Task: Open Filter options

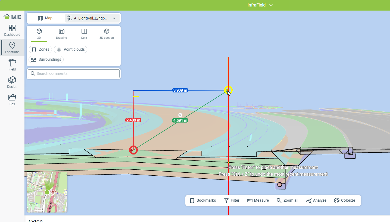Action: click(232, 201)
